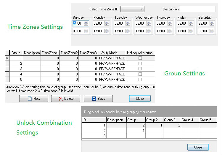Image resolution: width=222 pixels, height=155 pixels.
Task: Select Wednesday start time field
Action: pos(140,23)
